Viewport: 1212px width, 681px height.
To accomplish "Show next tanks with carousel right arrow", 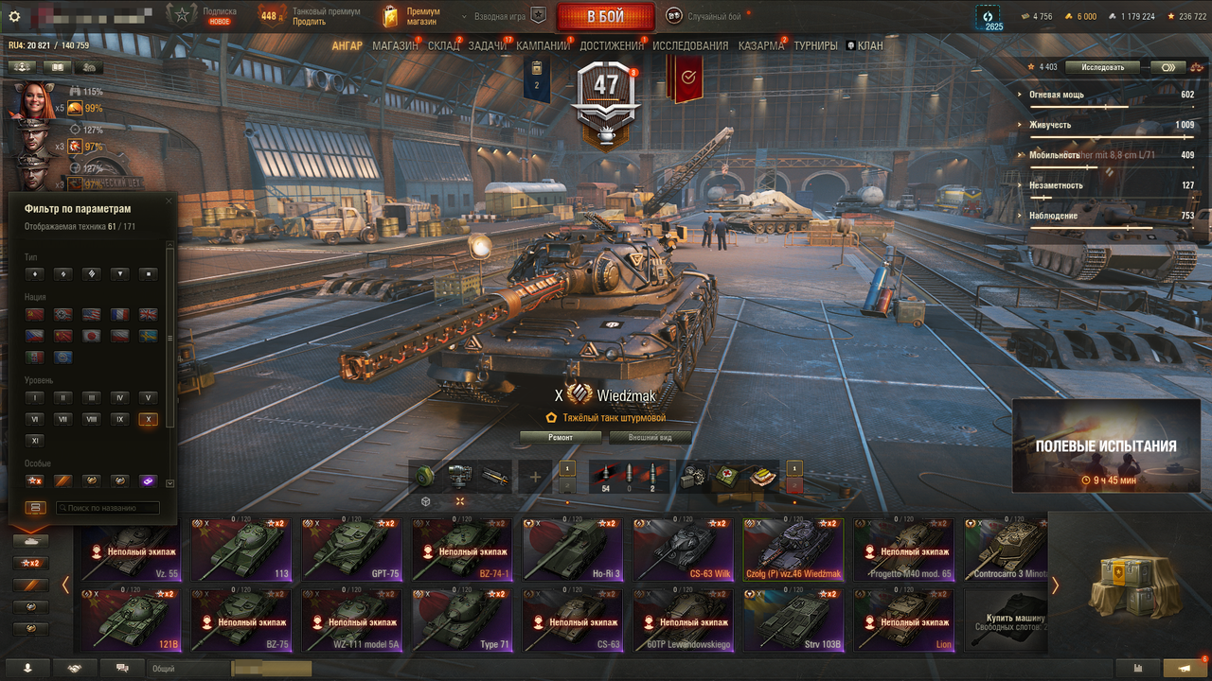I will pyautogui.click(x=1055, y=585).
